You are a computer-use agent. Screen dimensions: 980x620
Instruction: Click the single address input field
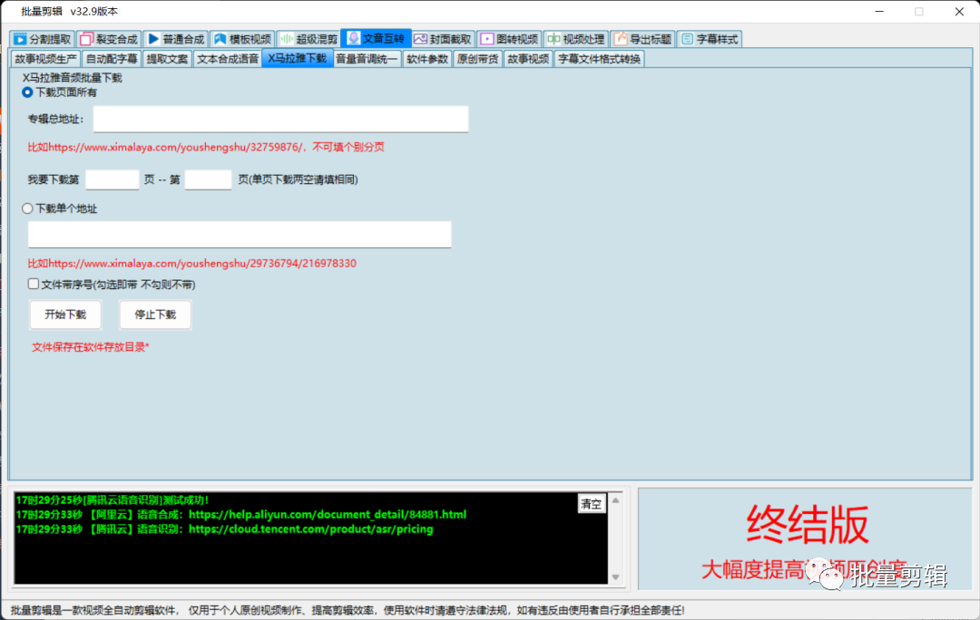pos(240,234)
